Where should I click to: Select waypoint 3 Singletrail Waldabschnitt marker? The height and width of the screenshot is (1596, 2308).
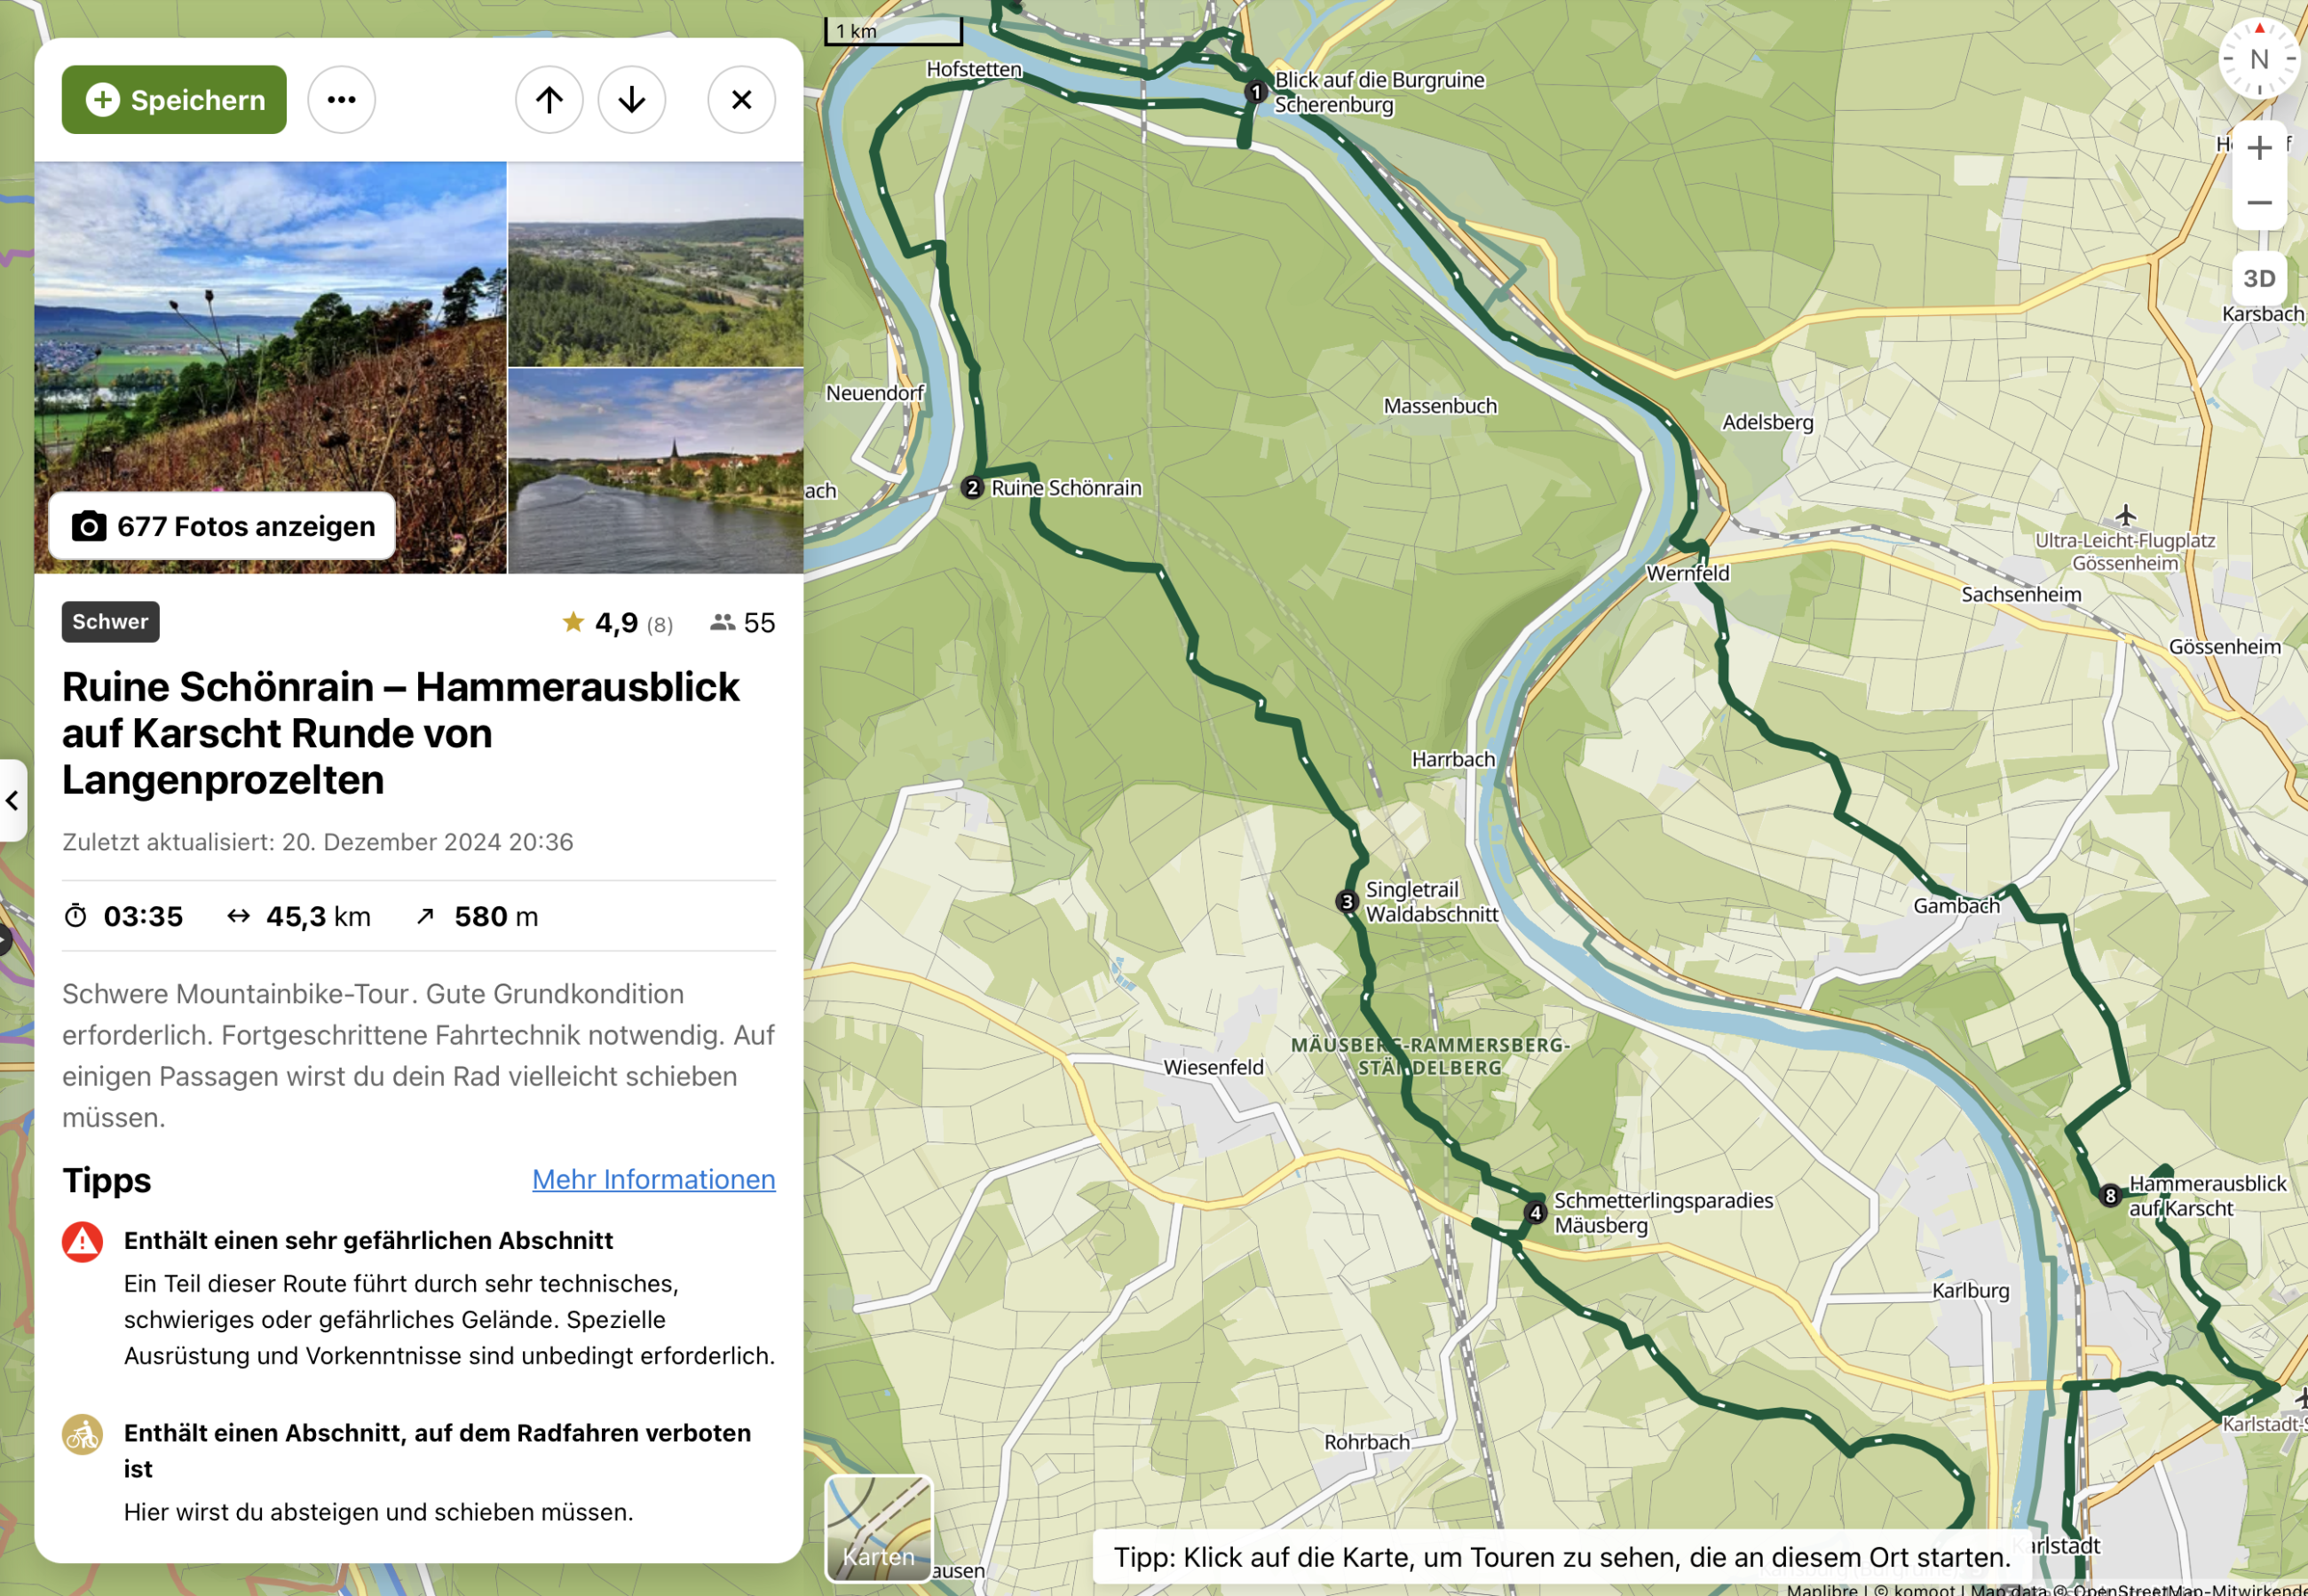tap(1347, 901)
